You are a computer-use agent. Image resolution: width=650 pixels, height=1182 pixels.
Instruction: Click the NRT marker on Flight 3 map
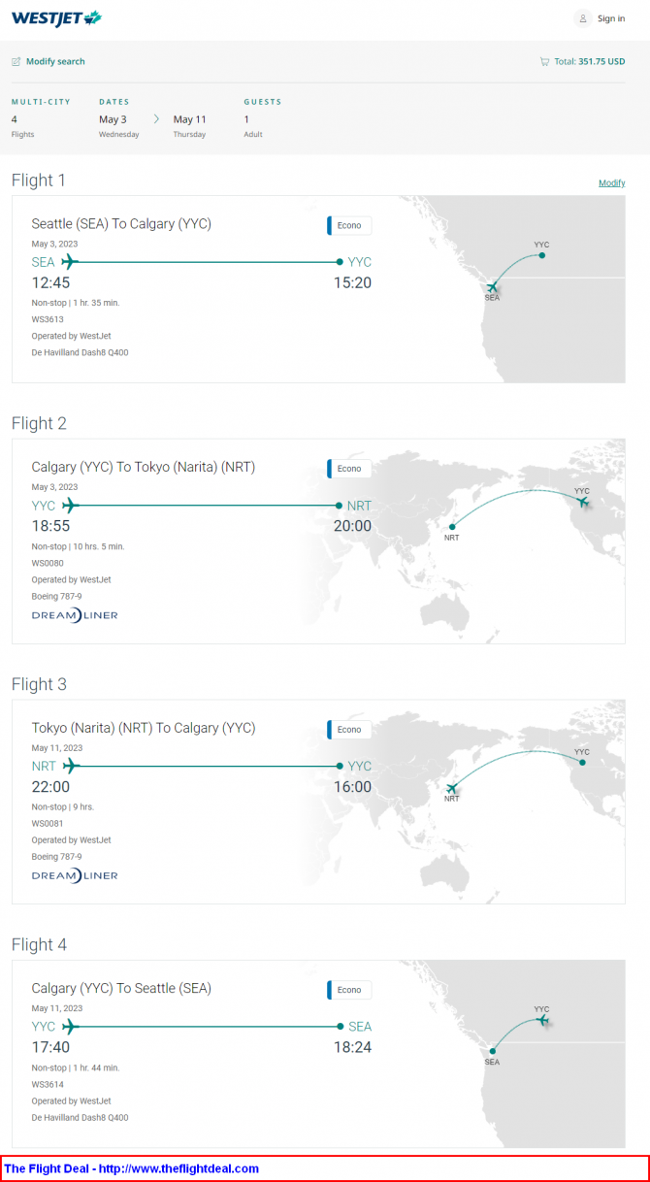[x=452, y=788]
